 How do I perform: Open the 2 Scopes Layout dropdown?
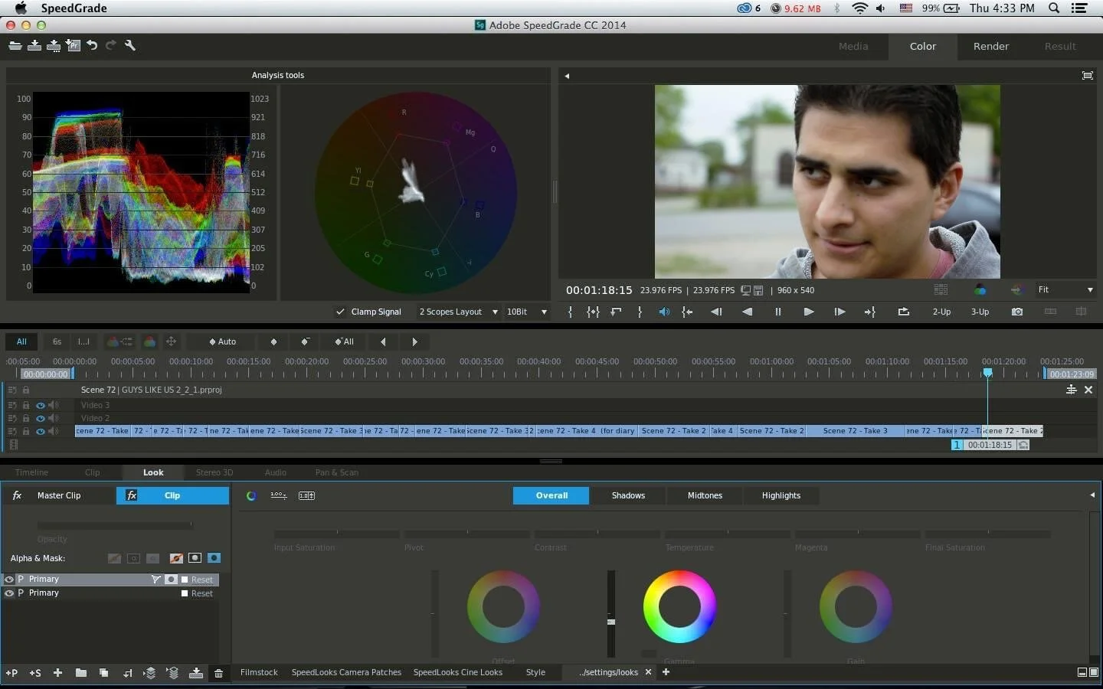[458, 312]
